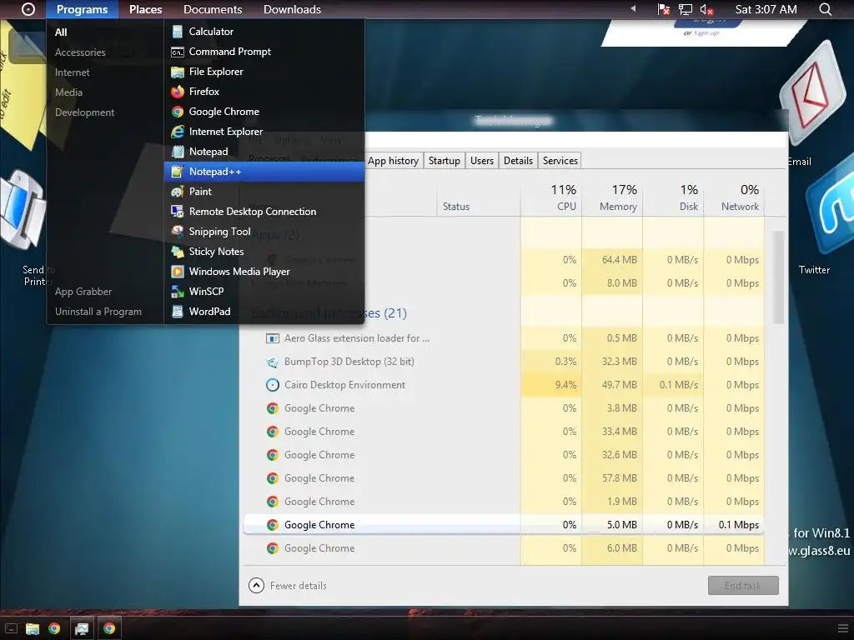Select the All programs category
This screenshot has width=854, height=640.
tap(61, 32)
